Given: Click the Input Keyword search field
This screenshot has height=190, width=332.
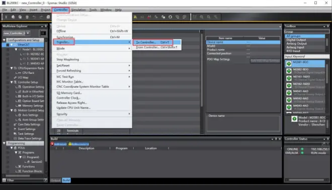Looking at the screenshot, I should pyautogui.click(x=307, y=56).
